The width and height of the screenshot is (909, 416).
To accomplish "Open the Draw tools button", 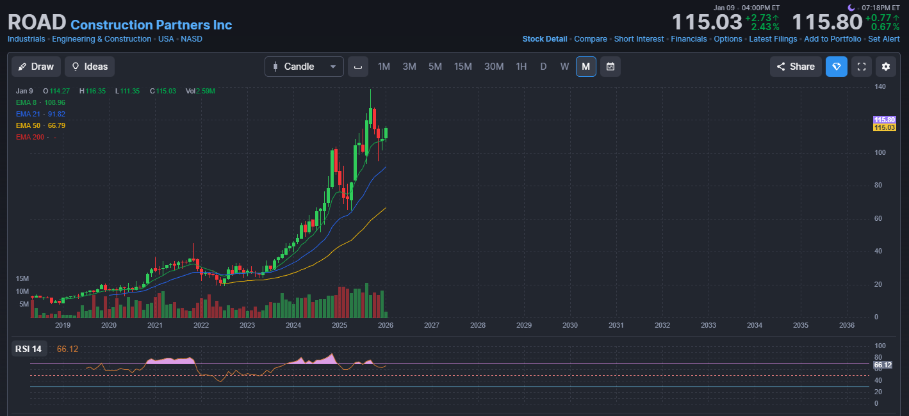I will coord(36,67).
